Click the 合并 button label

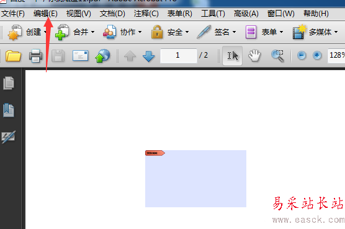coord(81,32)
